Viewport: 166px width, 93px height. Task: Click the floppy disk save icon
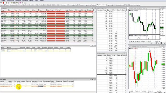coord(14,3)
